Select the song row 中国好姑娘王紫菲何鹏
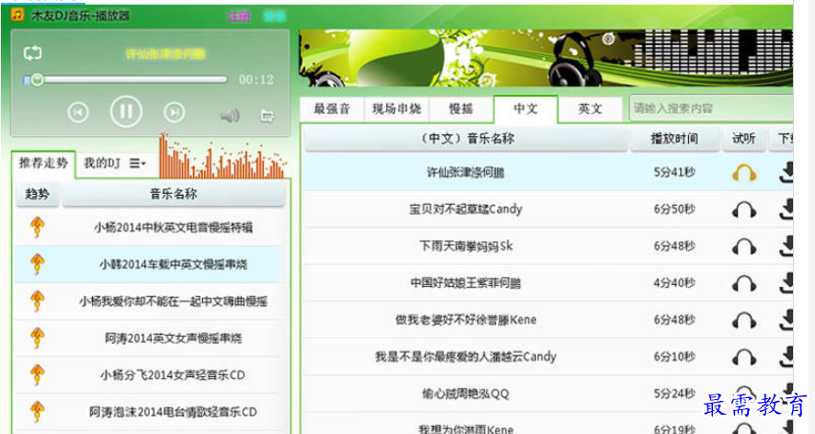The image size is (815, 434). click(549, 283)
